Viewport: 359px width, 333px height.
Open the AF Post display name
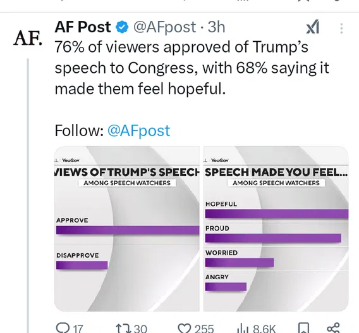pos(83,27)
